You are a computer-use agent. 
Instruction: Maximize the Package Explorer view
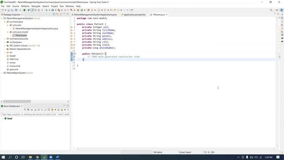coord(67,14)
